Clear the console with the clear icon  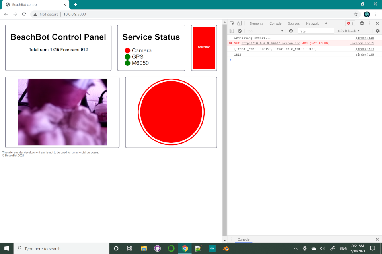[x=240, y=31]
